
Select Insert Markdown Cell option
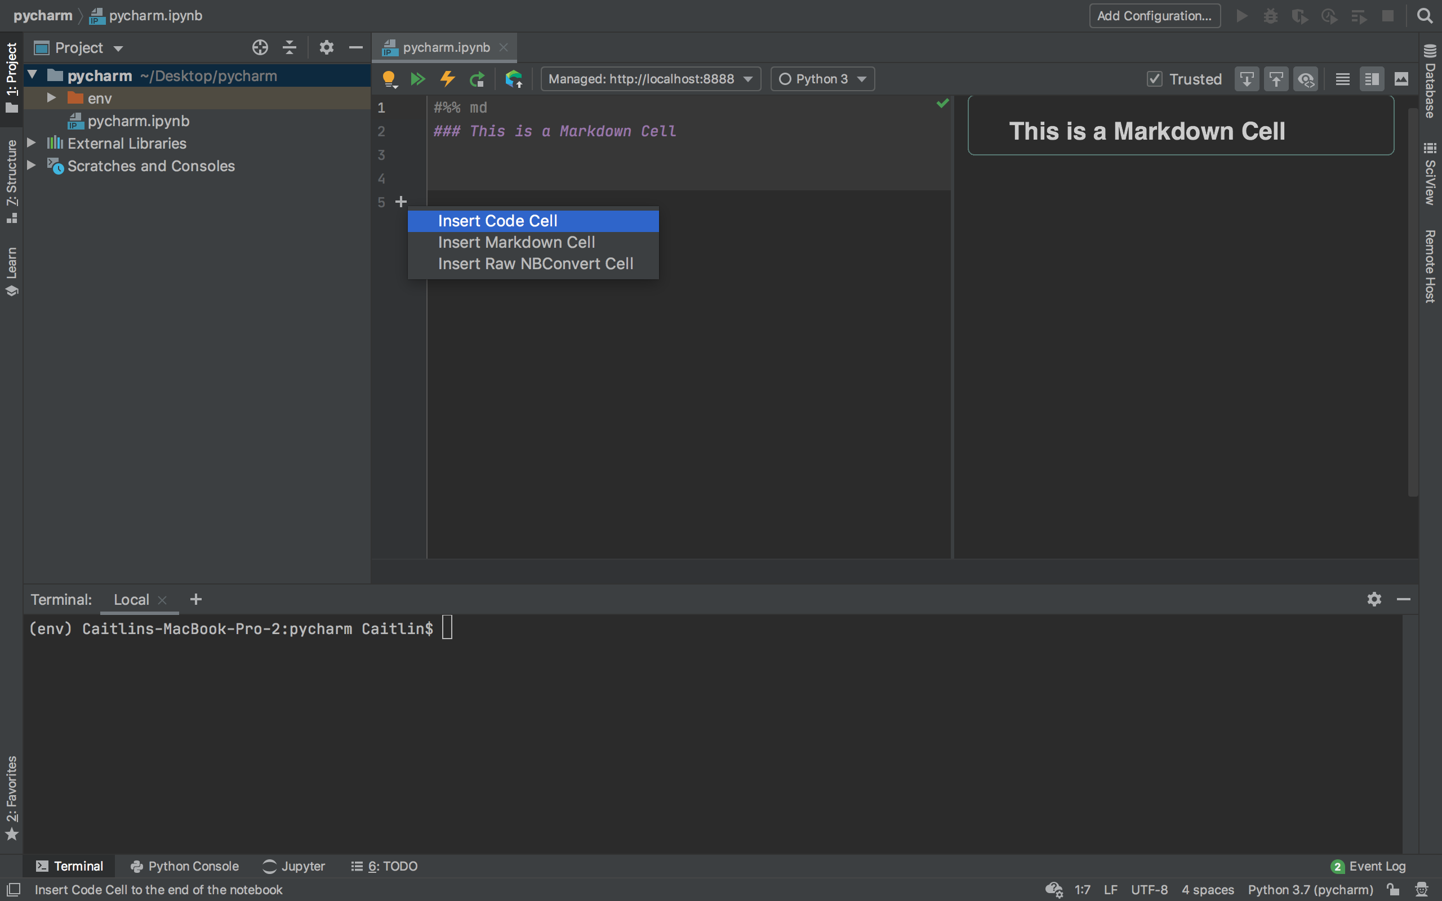click(516, 242)
